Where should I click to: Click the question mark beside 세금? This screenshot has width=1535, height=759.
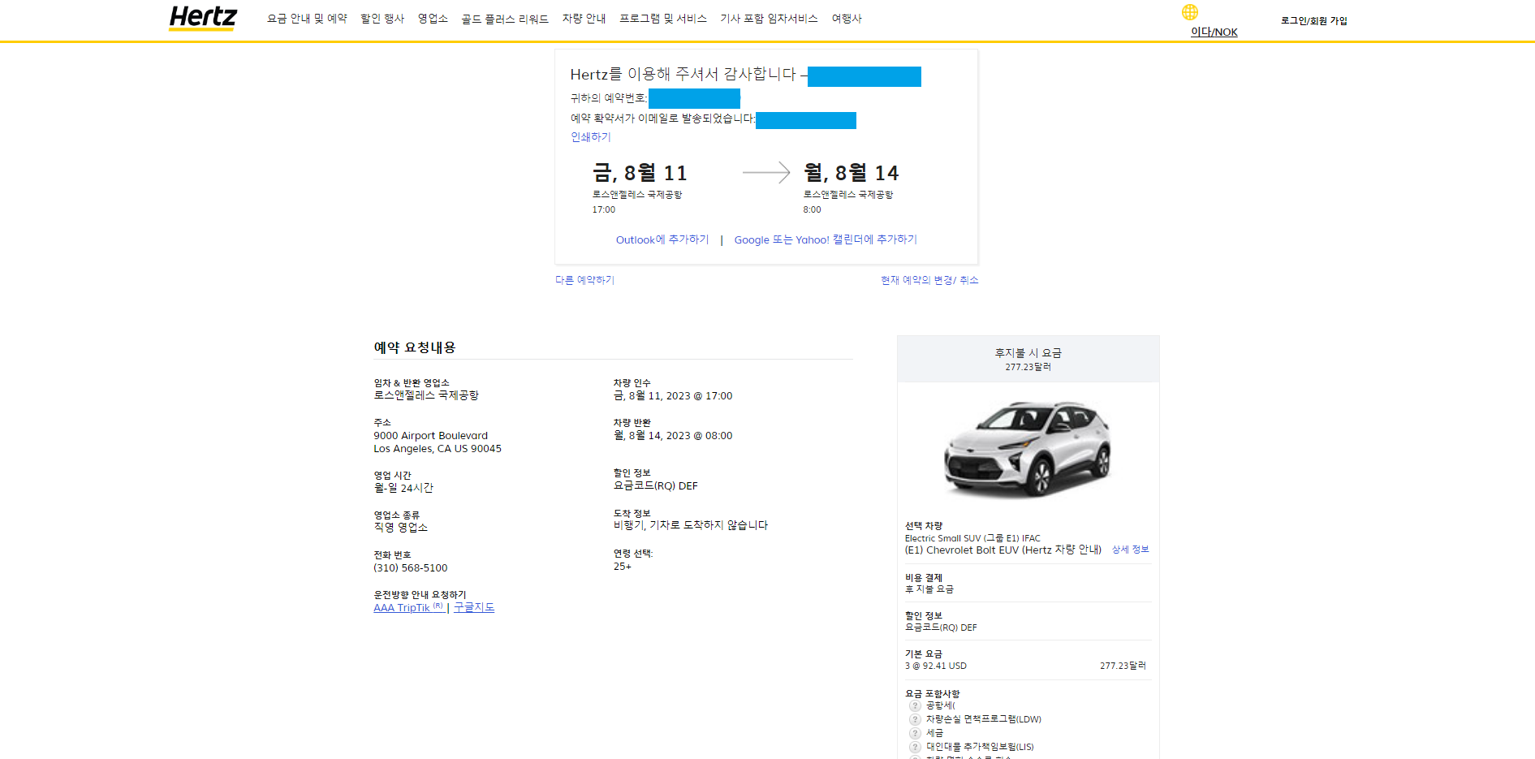(x=915, y=733)
